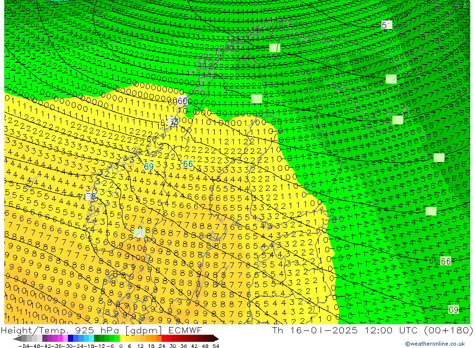Click the '30' value on the legend scale

pos(173,346)
